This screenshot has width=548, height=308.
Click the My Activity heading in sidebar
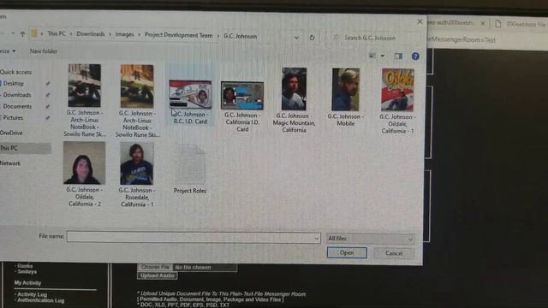pos(27,283)
